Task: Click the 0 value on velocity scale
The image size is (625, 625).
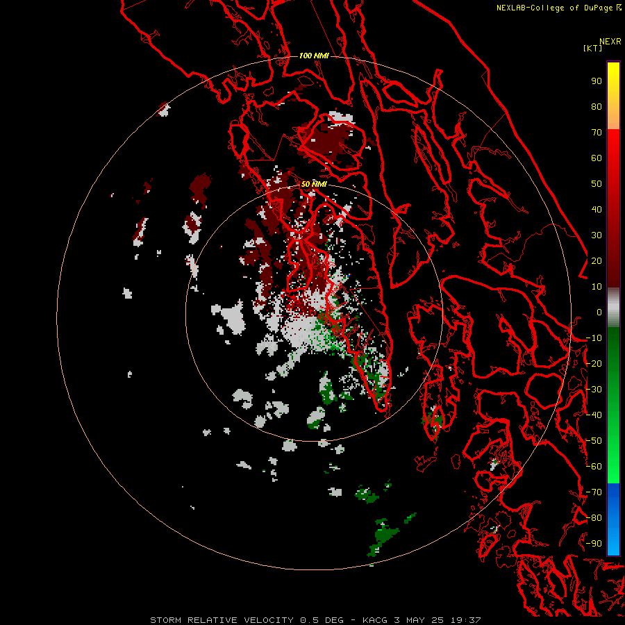Action: [599, 312]
